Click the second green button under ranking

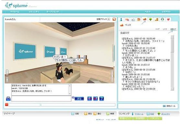tap(140, 118)
